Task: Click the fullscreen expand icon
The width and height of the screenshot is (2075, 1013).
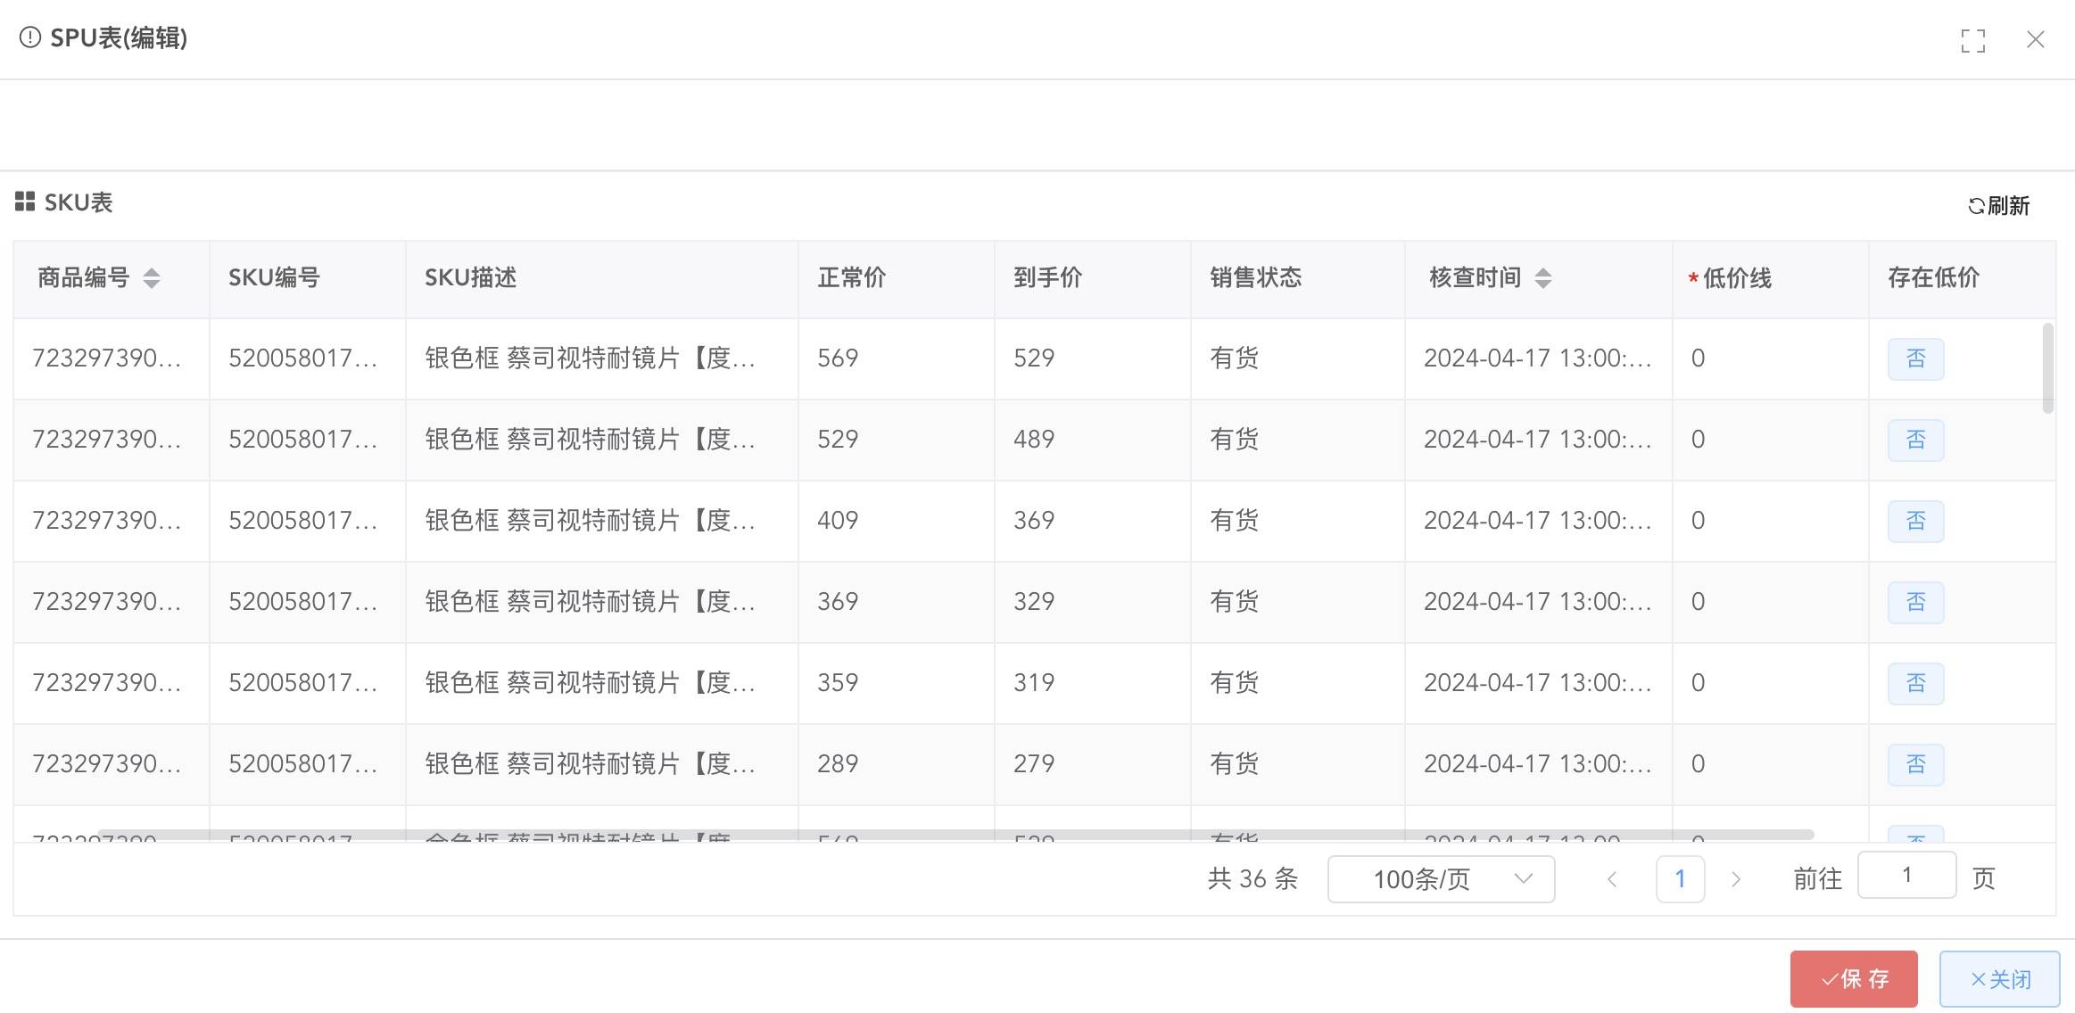Action: tap(1972, 40)
